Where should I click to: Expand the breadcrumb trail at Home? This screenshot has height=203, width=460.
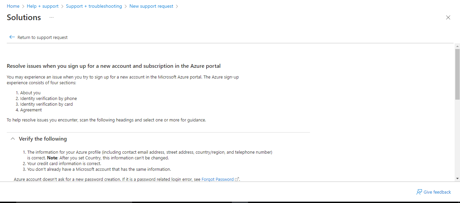[x=13, y=6]
